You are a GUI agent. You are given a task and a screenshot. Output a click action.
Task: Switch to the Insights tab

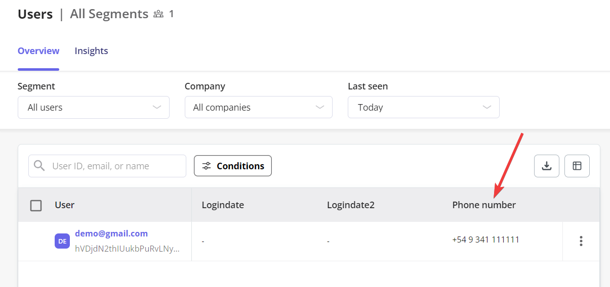(91, 51)
